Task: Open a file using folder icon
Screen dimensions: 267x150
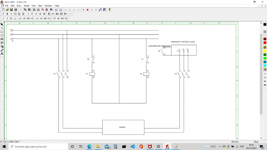Action: (x=7, y=10)
